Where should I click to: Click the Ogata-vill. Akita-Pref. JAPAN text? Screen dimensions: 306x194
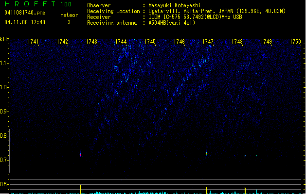(x=192, y=11)
